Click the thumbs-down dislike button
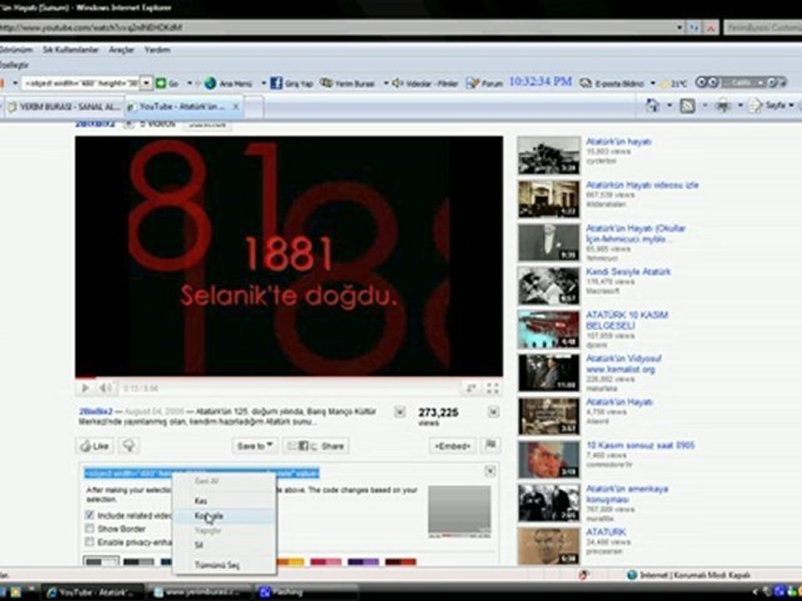Viewport: 802px width, 601px height. point(129,446)
